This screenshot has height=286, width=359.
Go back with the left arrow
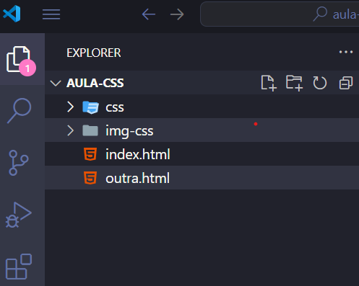pyautogui.click(x=149, y=14)
